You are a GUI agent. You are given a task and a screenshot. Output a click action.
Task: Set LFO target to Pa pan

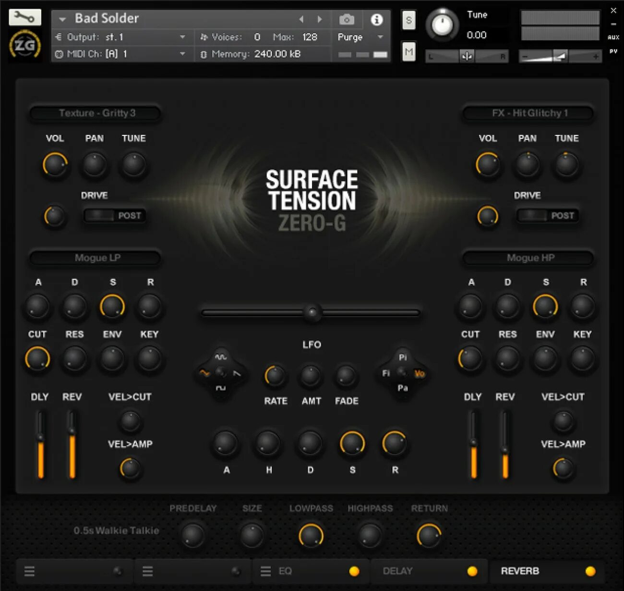pos(403,388)
